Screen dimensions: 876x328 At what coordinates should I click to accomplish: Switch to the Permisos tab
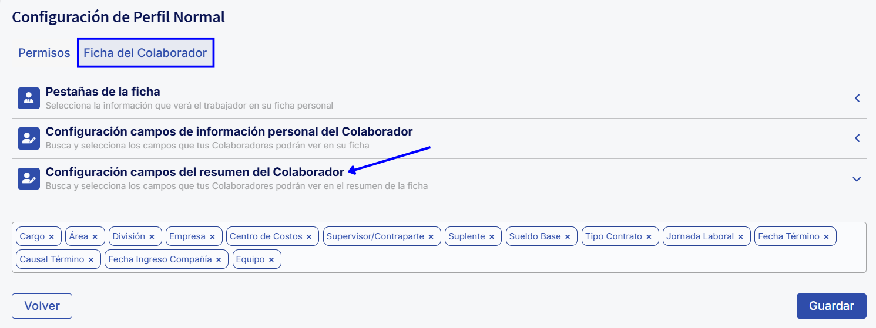click(x=44, y=53)
